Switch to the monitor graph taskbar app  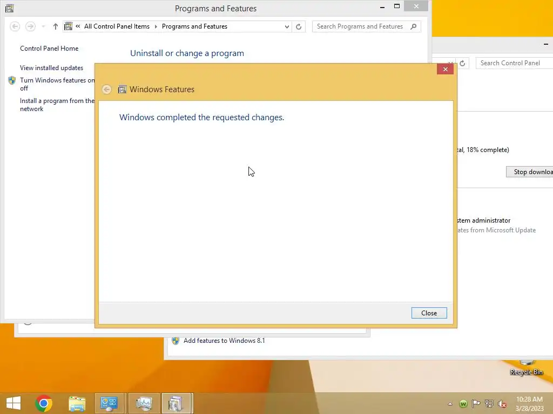tap(144, 403)
